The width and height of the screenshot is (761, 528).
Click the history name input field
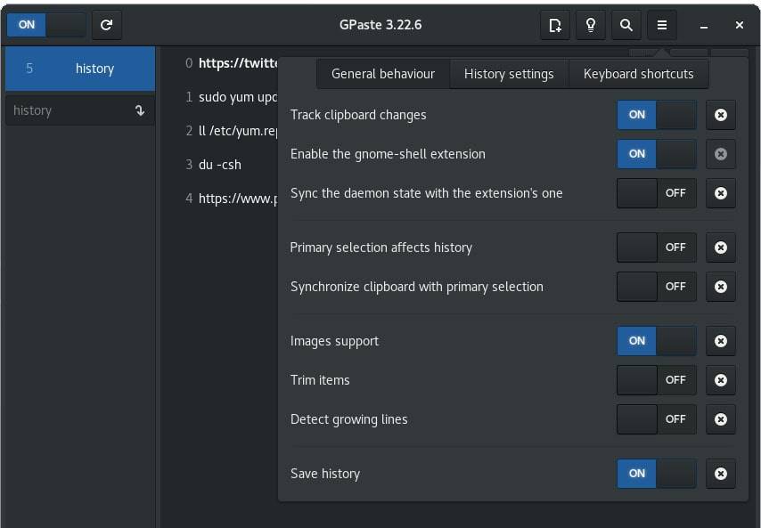[67, 110]
